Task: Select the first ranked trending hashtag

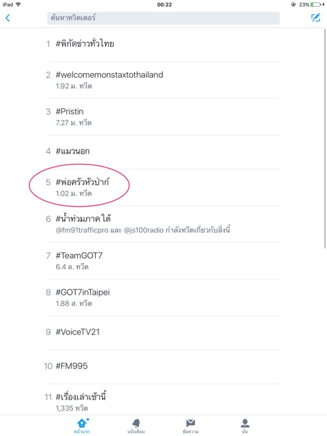Action: [x=162, y=45]
